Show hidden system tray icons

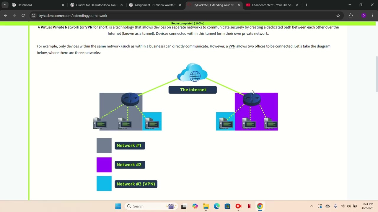tap(312, 206)
